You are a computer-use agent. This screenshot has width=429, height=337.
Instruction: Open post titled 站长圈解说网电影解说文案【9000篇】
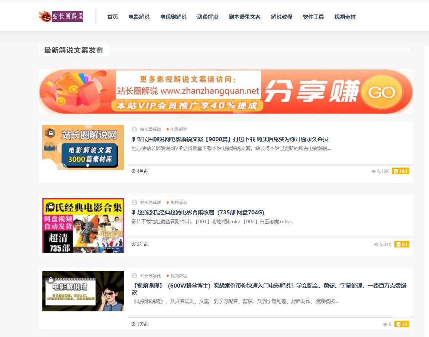[233, 139]
